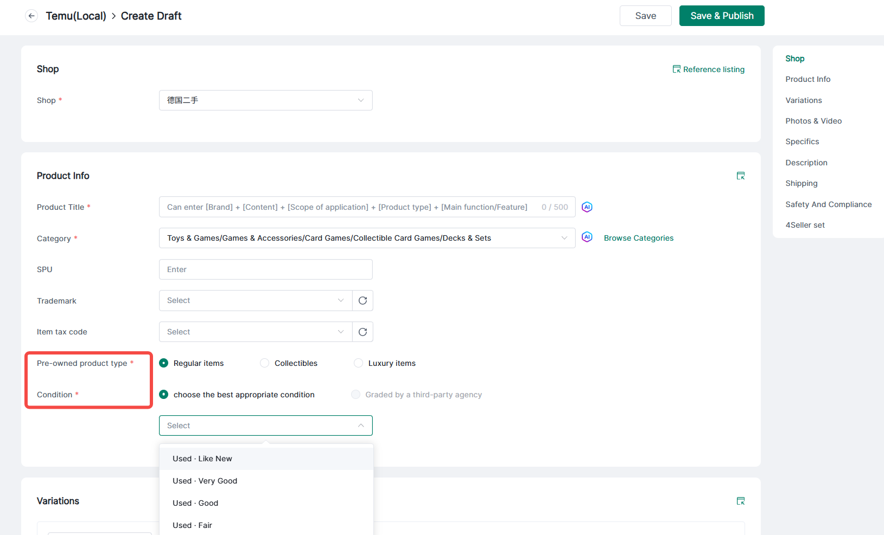Pick "Used · Like New" from list
The width and height of the screenshot is (884, 535).
click(x=202, y=459)
